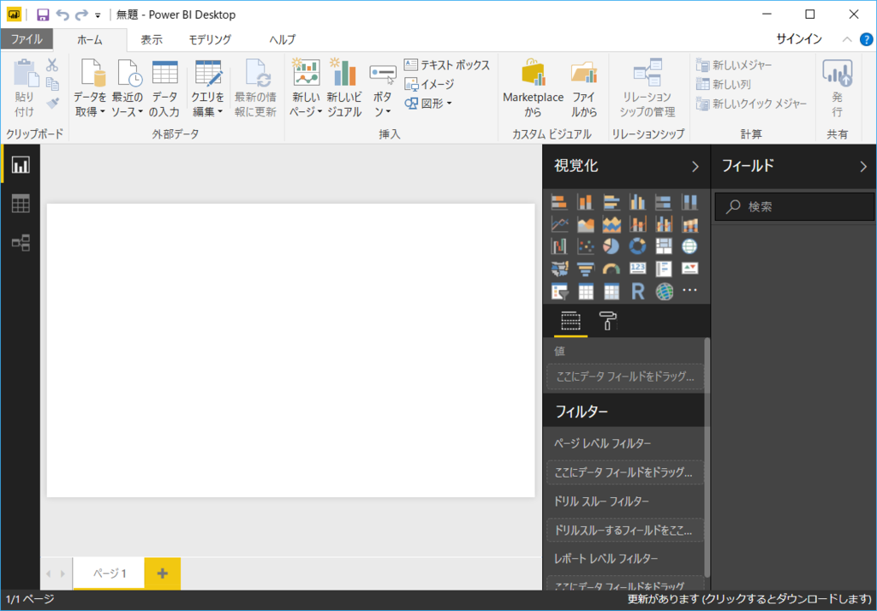Insert a pie chart visual
Image resolution: width=877 pixels, height=611 pixels.
[x=612, y=246]
